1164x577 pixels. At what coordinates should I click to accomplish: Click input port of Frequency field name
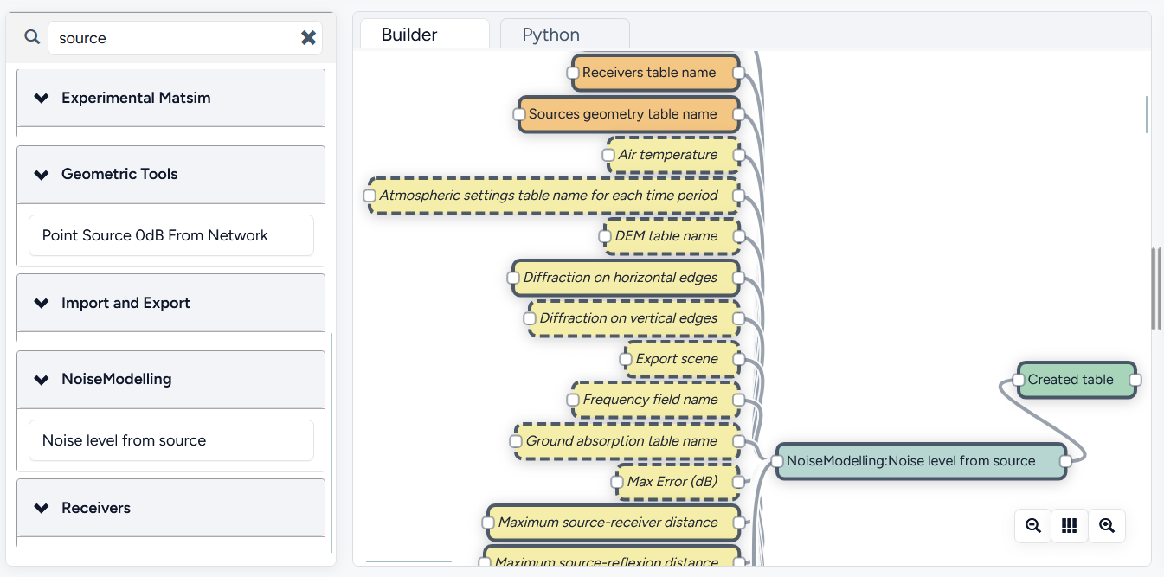pos(573,400)
